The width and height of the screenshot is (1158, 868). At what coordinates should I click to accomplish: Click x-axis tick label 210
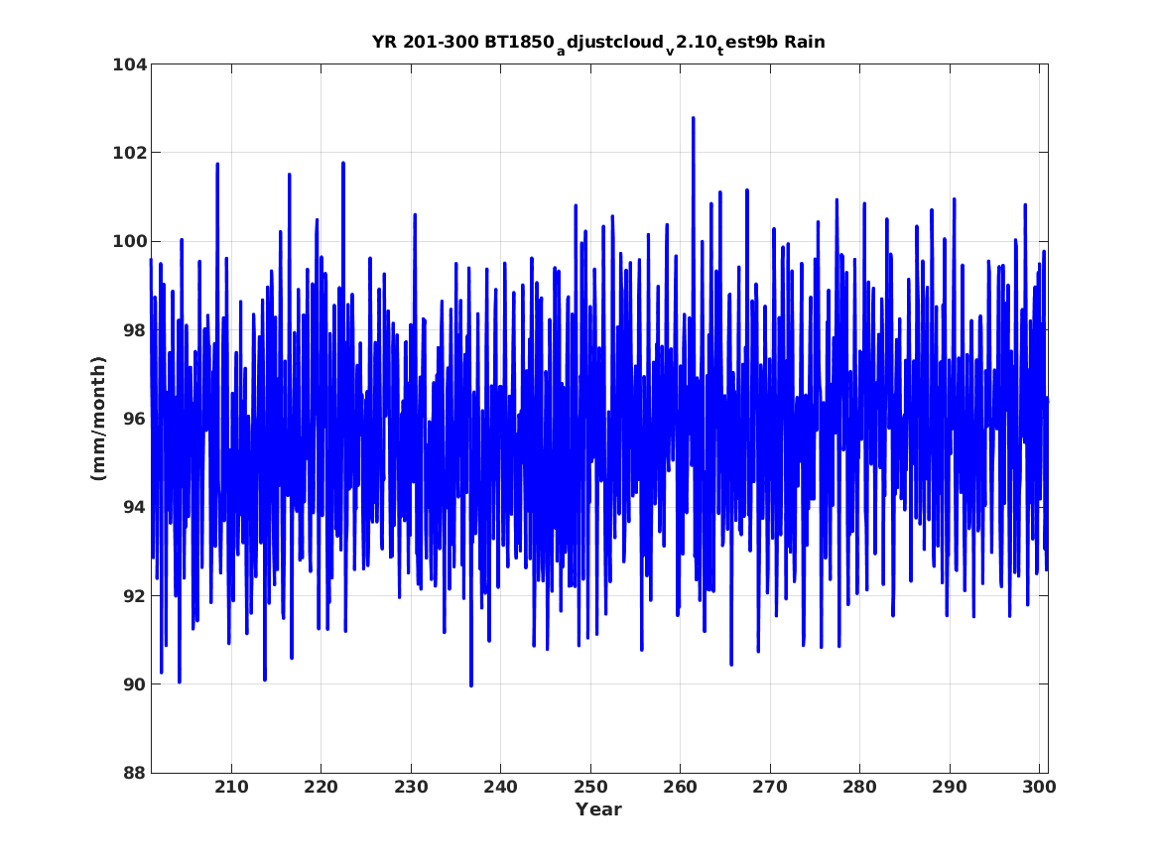(231, 787)
